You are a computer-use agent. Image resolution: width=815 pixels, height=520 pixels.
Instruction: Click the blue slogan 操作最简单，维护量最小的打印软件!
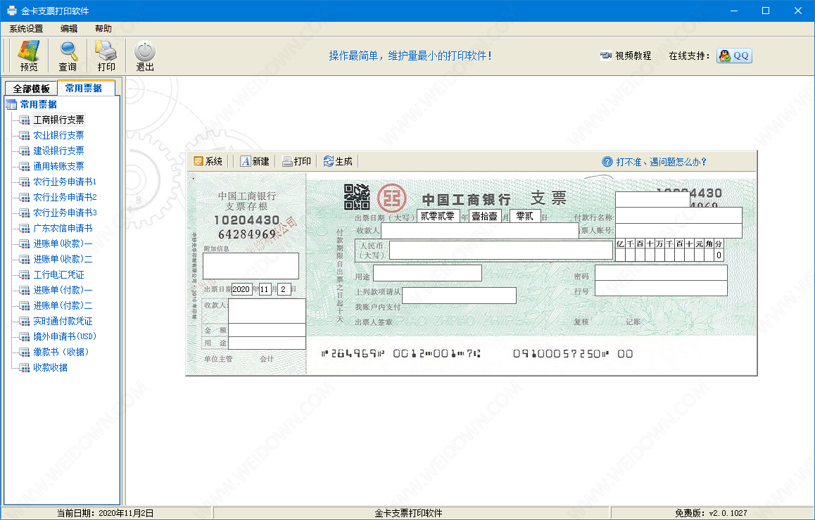(410, 56)
